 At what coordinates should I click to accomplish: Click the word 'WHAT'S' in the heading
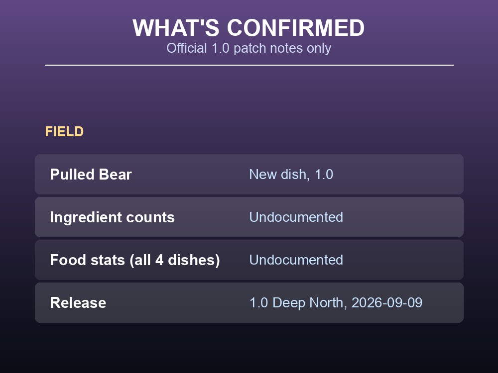pos(176,28)
